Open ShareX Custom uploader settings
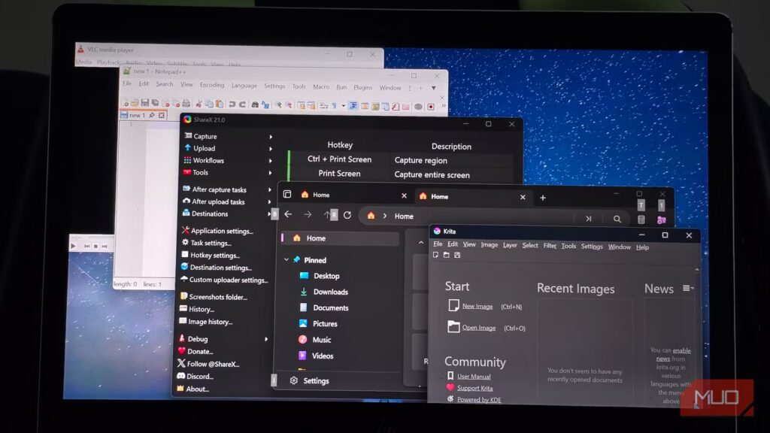Image resolution: width=770 pixels, height=433 pixels. (223, 280)
